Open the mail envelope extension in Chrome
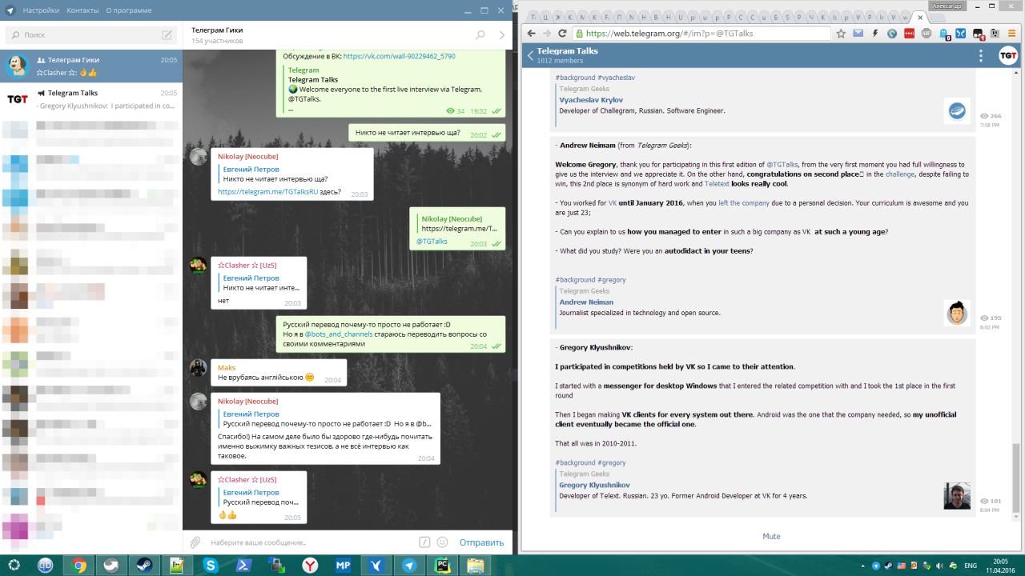1025x576 pixels. coord(858,34)
